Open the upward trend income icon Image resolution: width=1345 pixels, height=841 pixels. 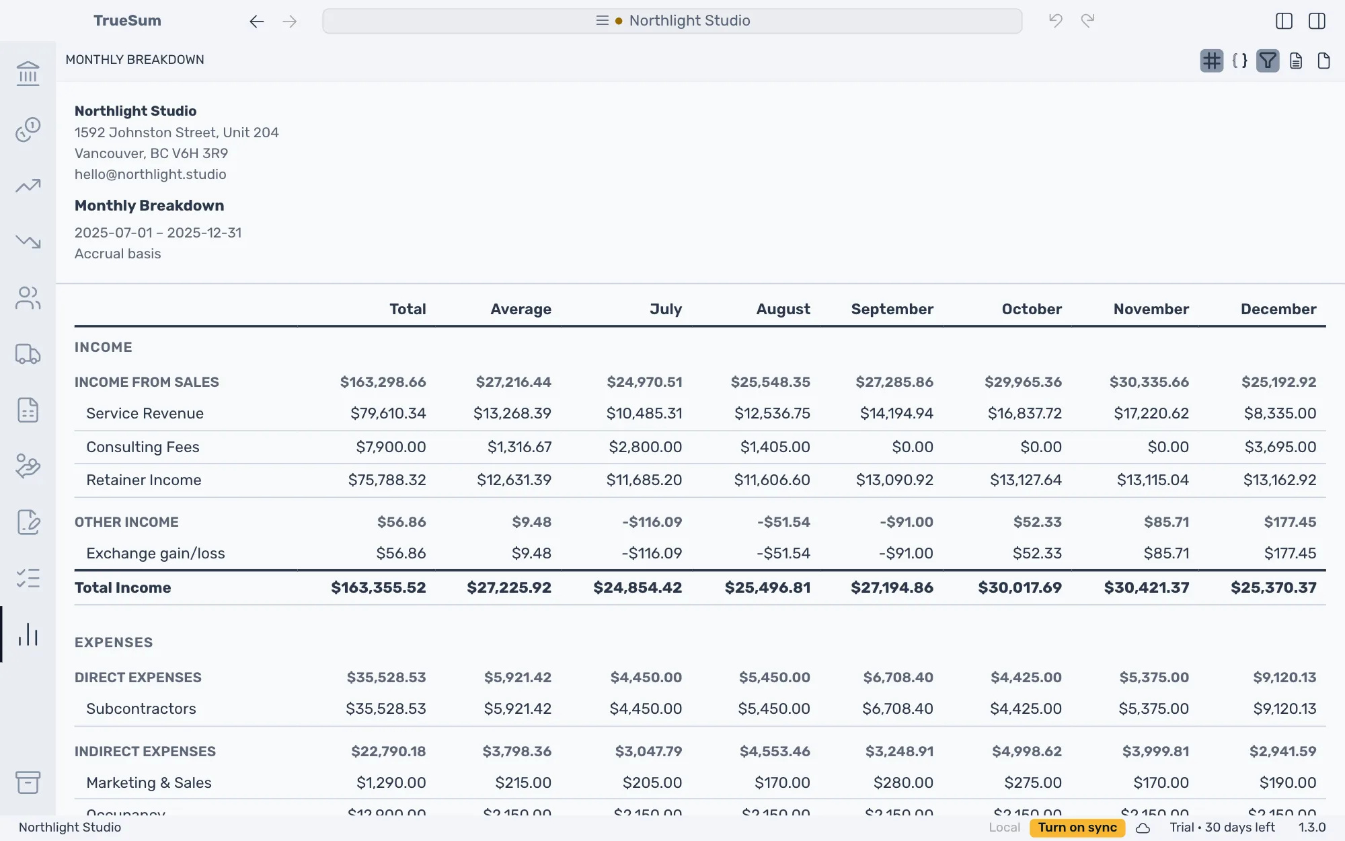pos(28,186)
